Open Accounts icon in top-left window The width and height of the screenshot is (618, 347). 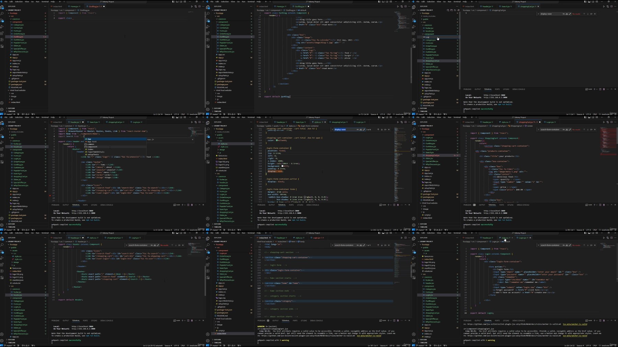pos(2,103)
